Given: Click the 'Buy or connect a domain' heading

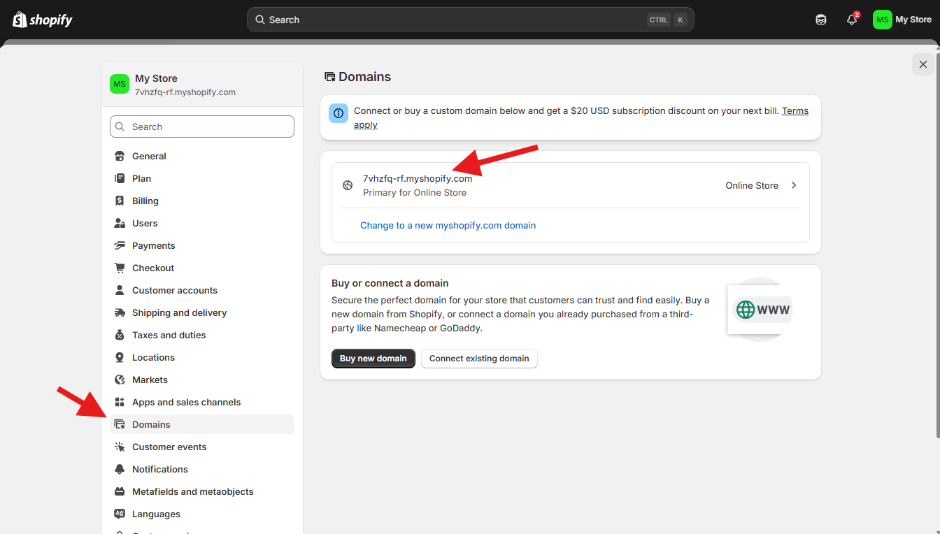Looking at the screenshot, I should [x=390, y=283].
